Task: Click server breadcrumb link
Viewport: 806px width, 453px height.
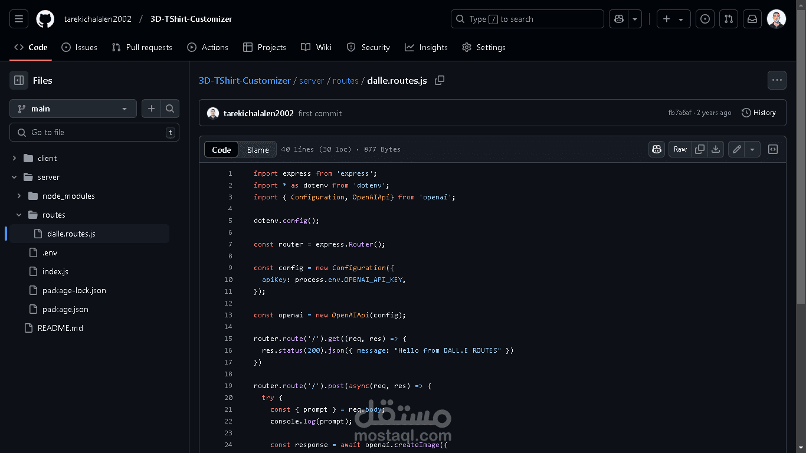Action: pos(312,80)
